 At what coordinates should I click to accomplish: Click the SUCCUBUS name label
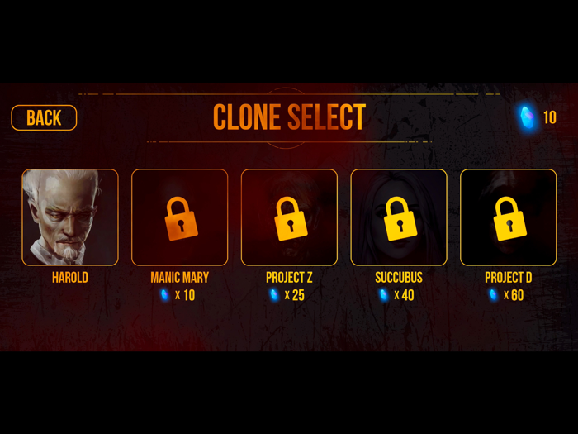click(399, 278)
